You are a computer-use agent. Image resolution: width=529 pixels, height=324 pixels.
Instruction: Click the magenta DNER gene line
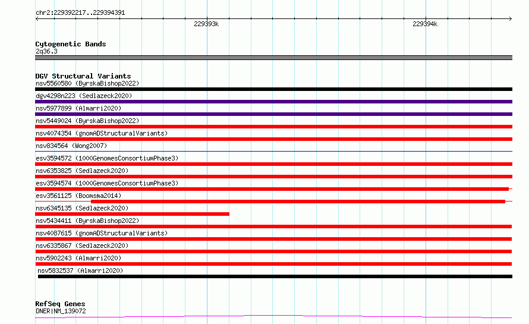pos(273,317)
